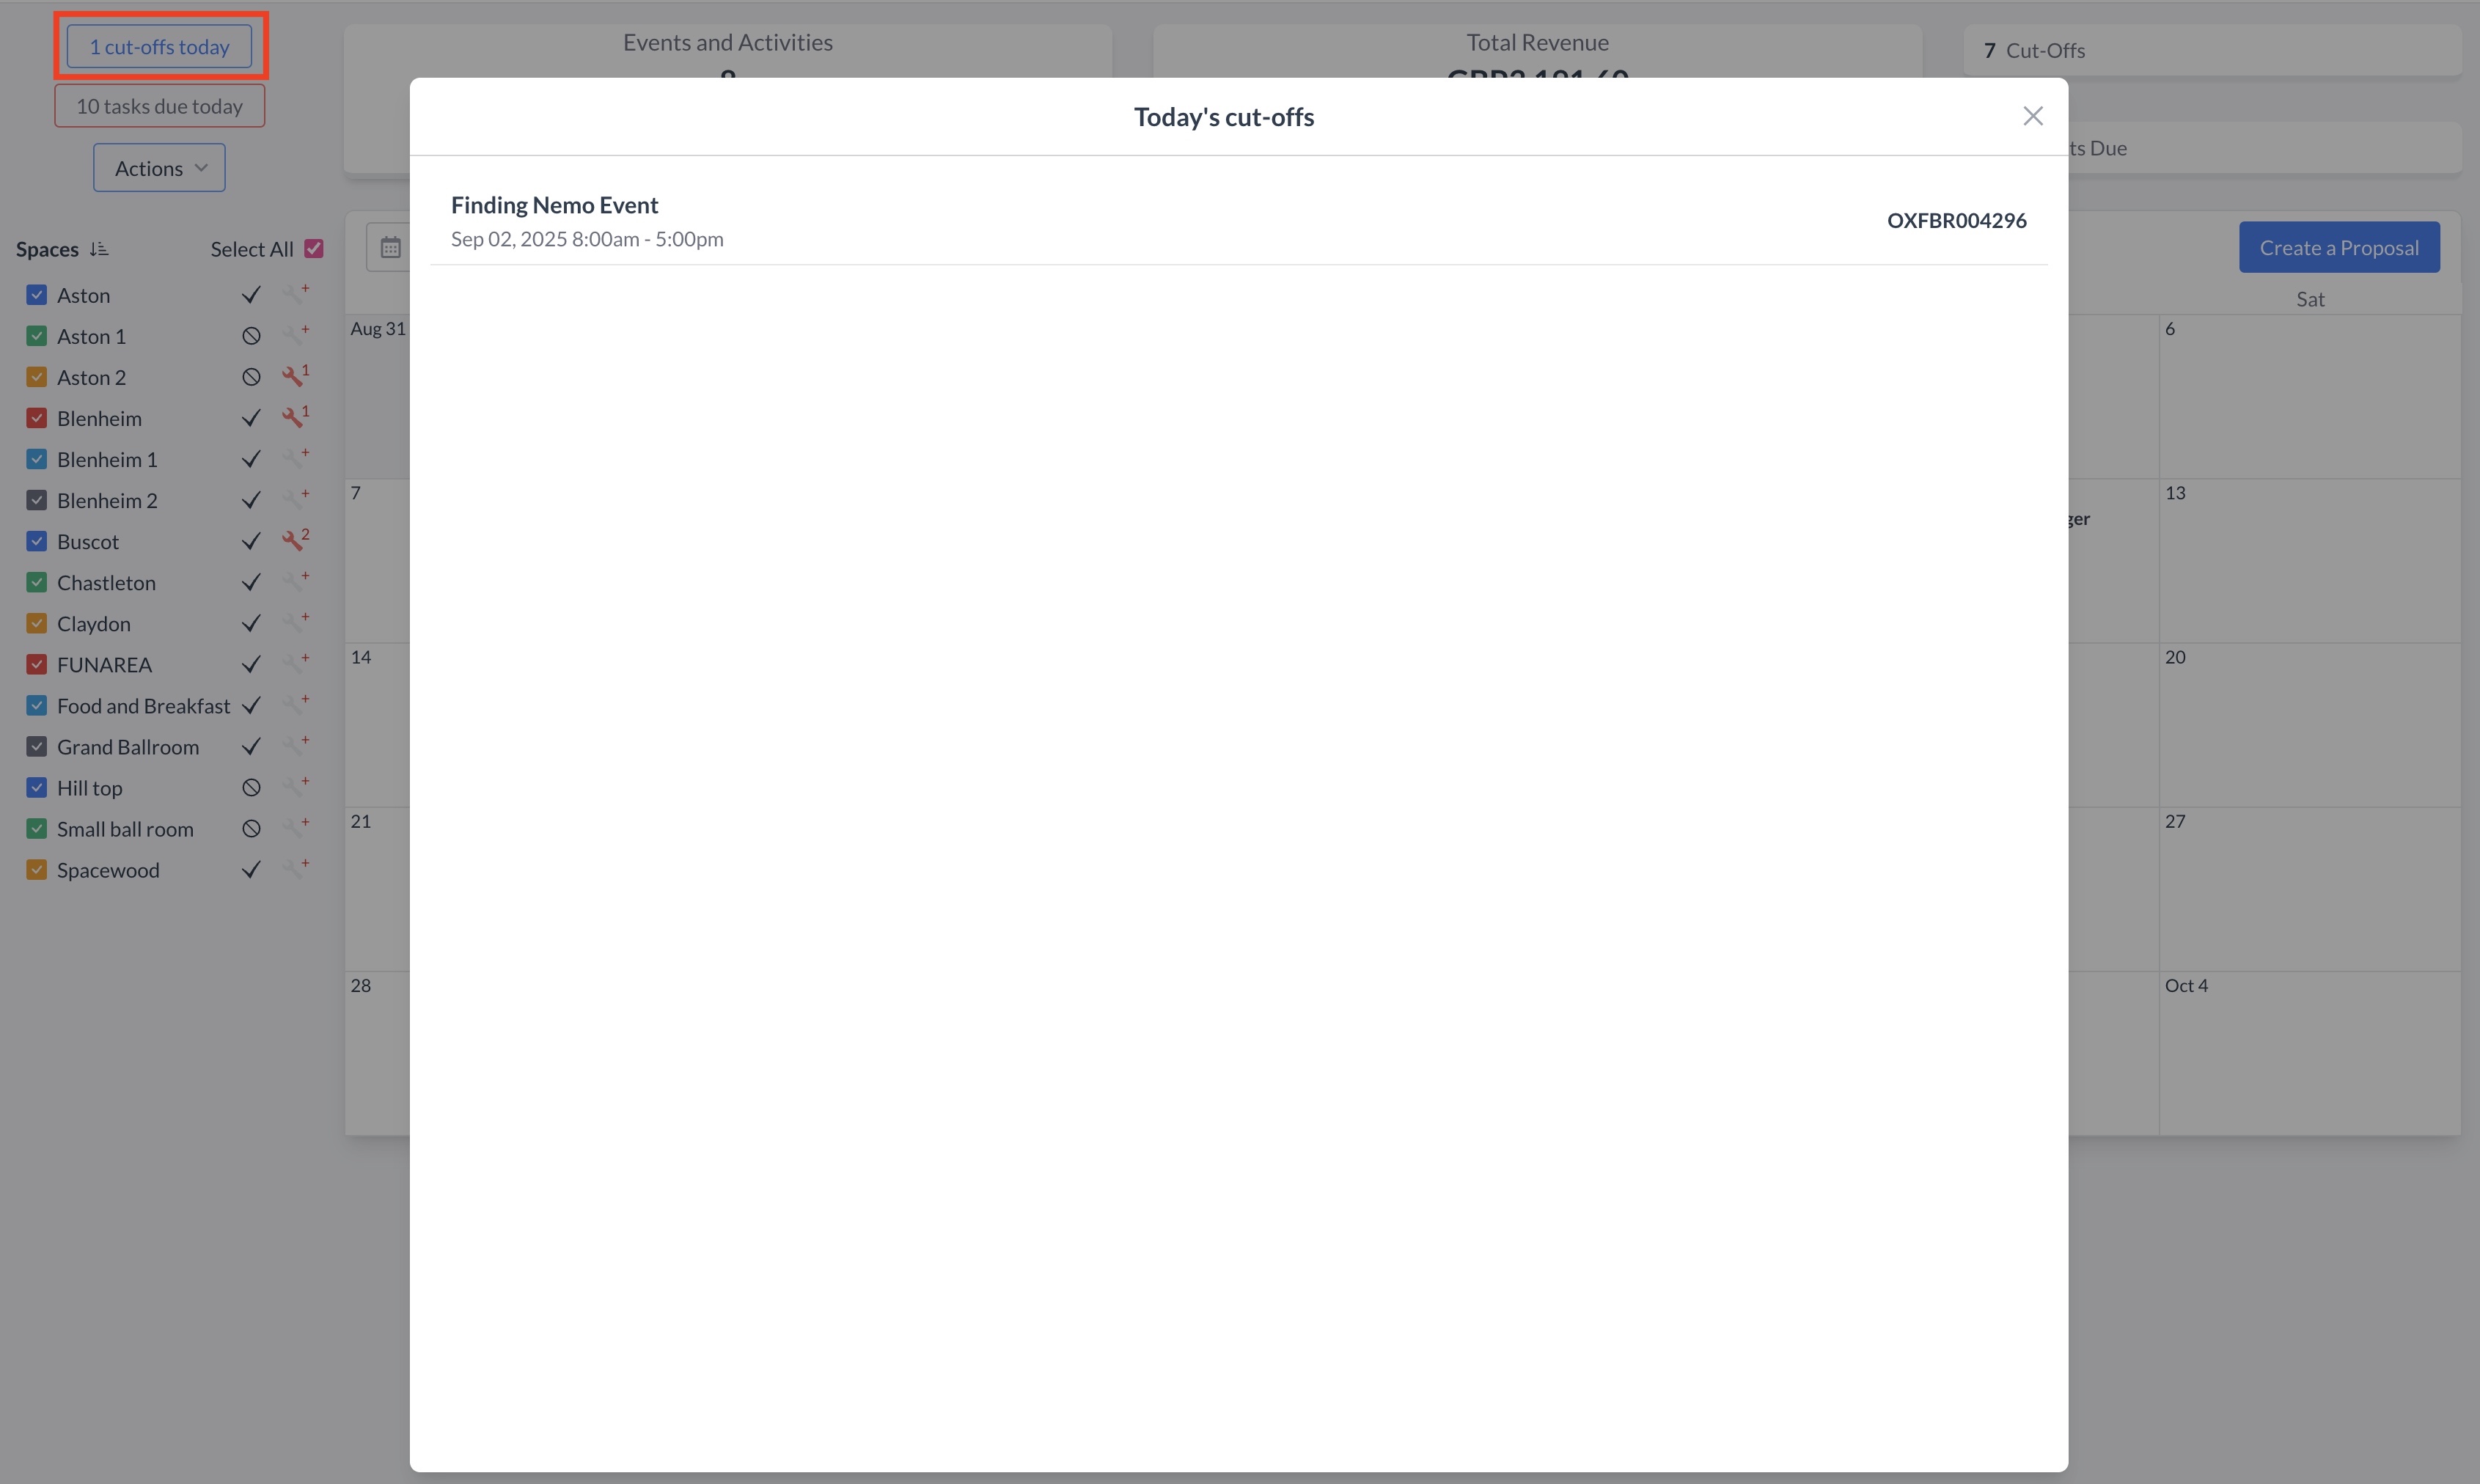This screenshot has height=1484, width=2480.
Task: Open the 10 tasks due today button
Action: (x=159, y=106)
